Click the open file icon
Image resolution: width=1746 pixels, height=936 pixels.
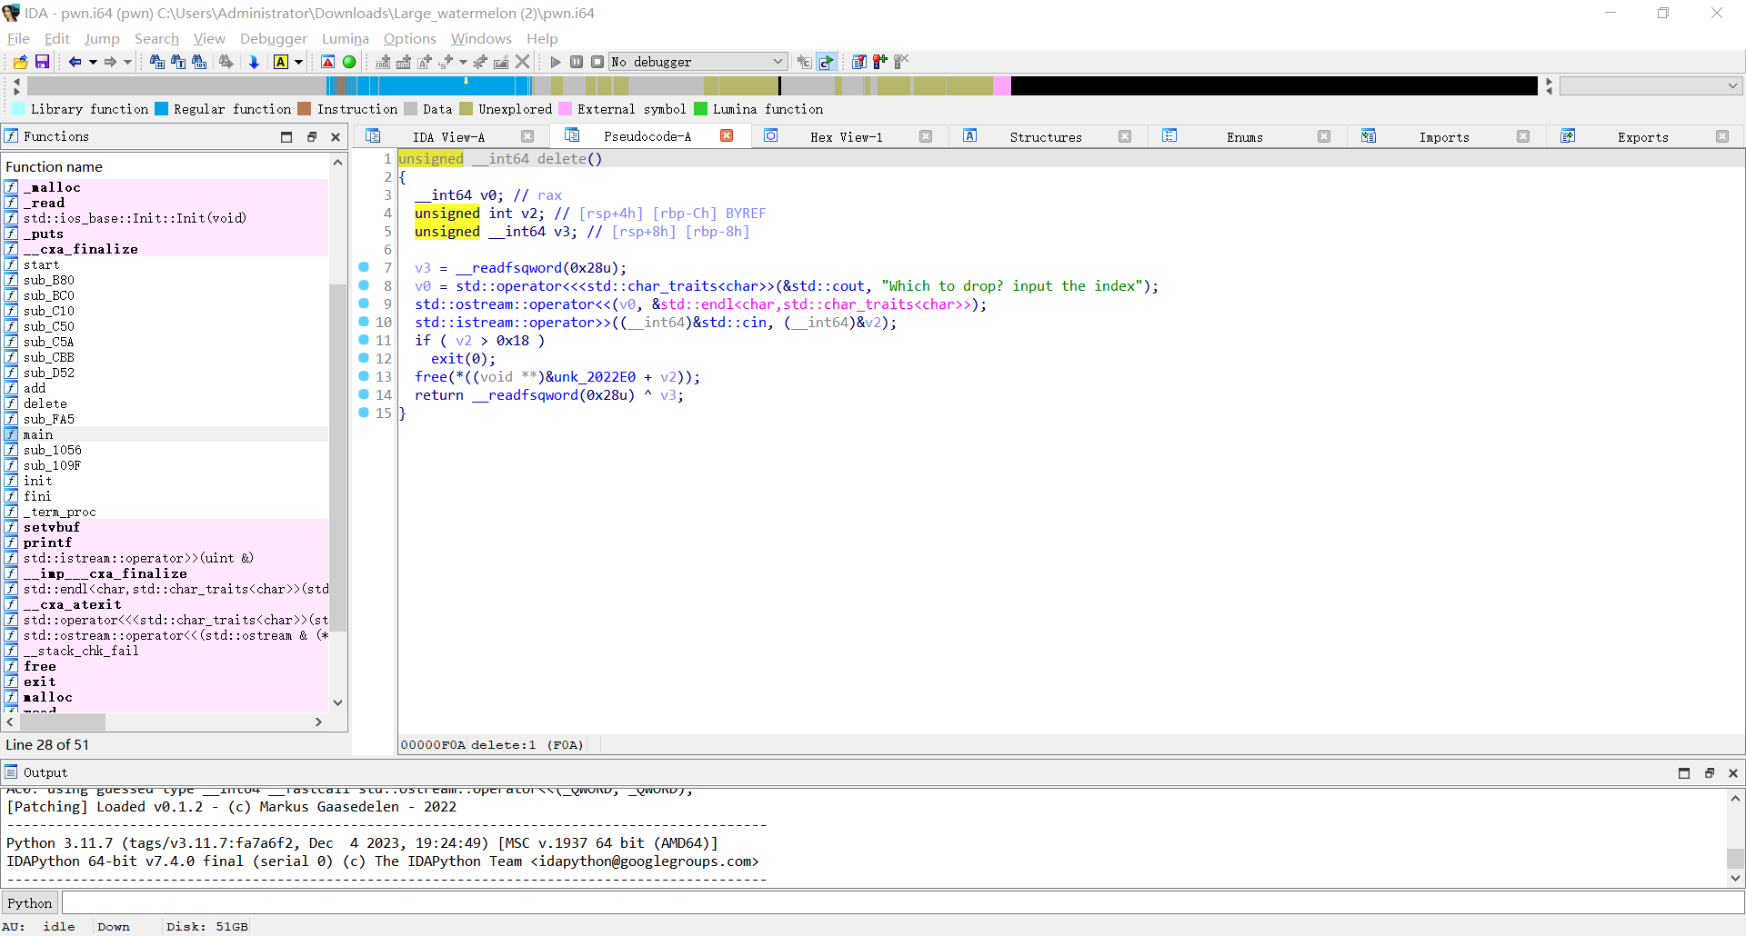pyautogui.click(x=20, y=62)
